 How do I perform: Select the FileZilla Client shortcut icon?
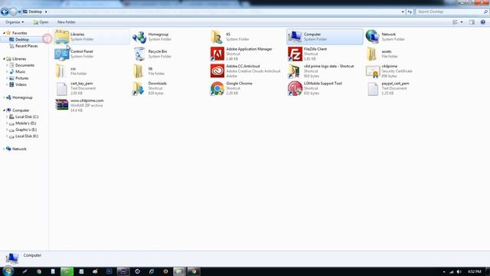click(295, 54)
